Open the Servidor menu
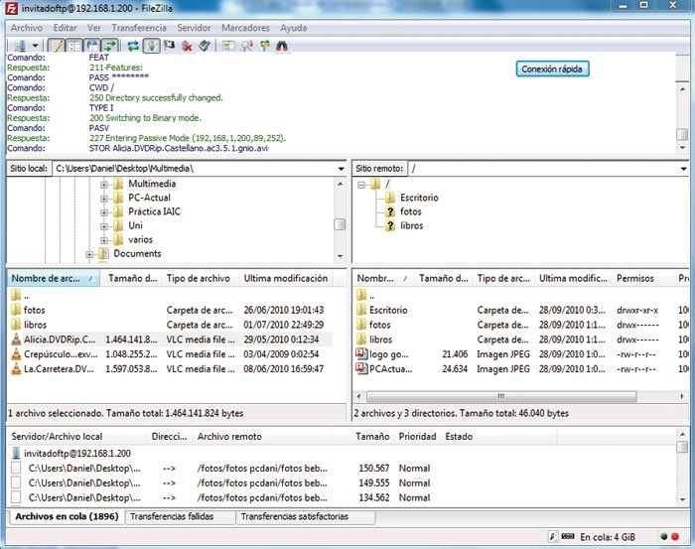This screenshot has height=549, width=695. tap(194, 28)
